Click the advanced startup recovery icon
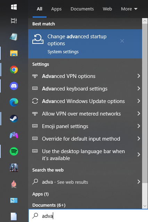Screen dimensions: 148x222 (38, 39)
